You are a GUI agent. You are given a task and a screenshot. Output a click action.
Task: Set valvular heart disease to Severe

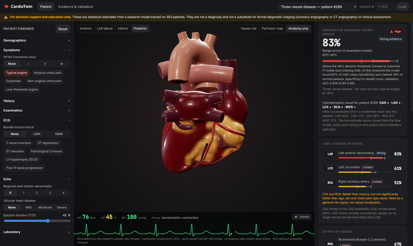[x=61, y=208]
